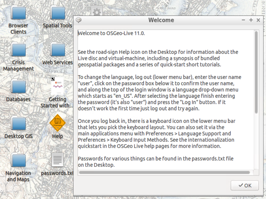Click the 'Help' label under road sign

pyautogui.click(x=57, y=136)
